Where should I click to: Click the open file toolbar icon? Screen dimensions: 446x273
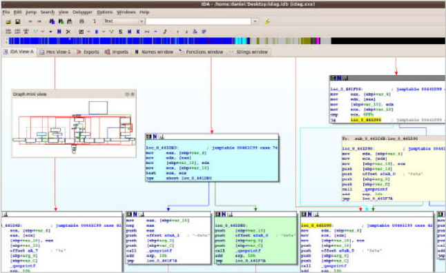8,21
